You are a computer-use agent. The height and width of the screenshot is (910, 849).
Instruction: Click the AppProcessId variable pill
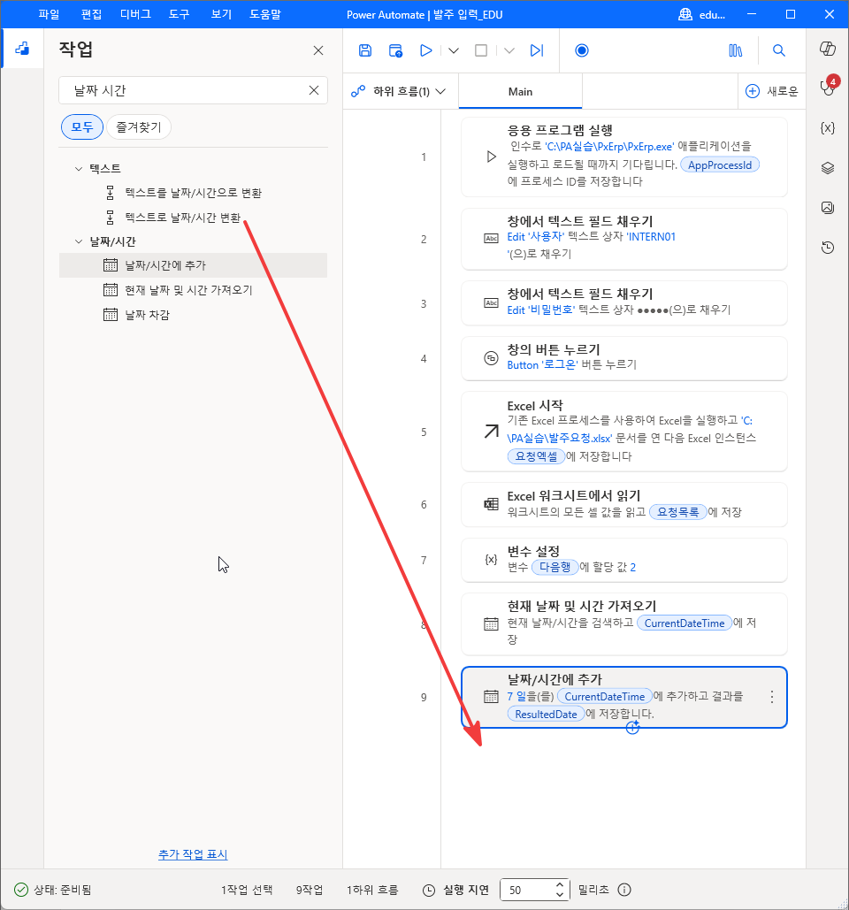(x=720, y=164)
